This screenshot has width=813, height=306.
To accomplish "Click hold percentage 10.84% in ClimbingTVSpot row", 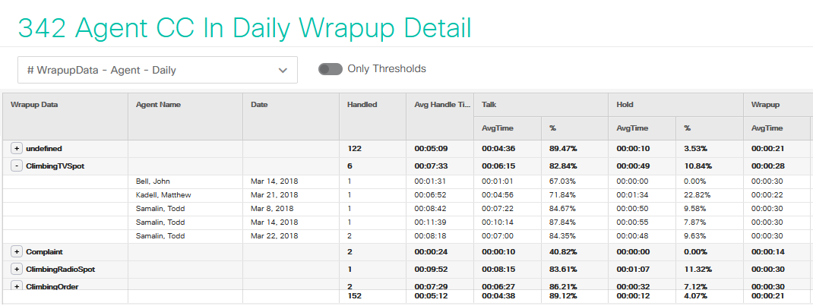I will [x=698, y=166].
